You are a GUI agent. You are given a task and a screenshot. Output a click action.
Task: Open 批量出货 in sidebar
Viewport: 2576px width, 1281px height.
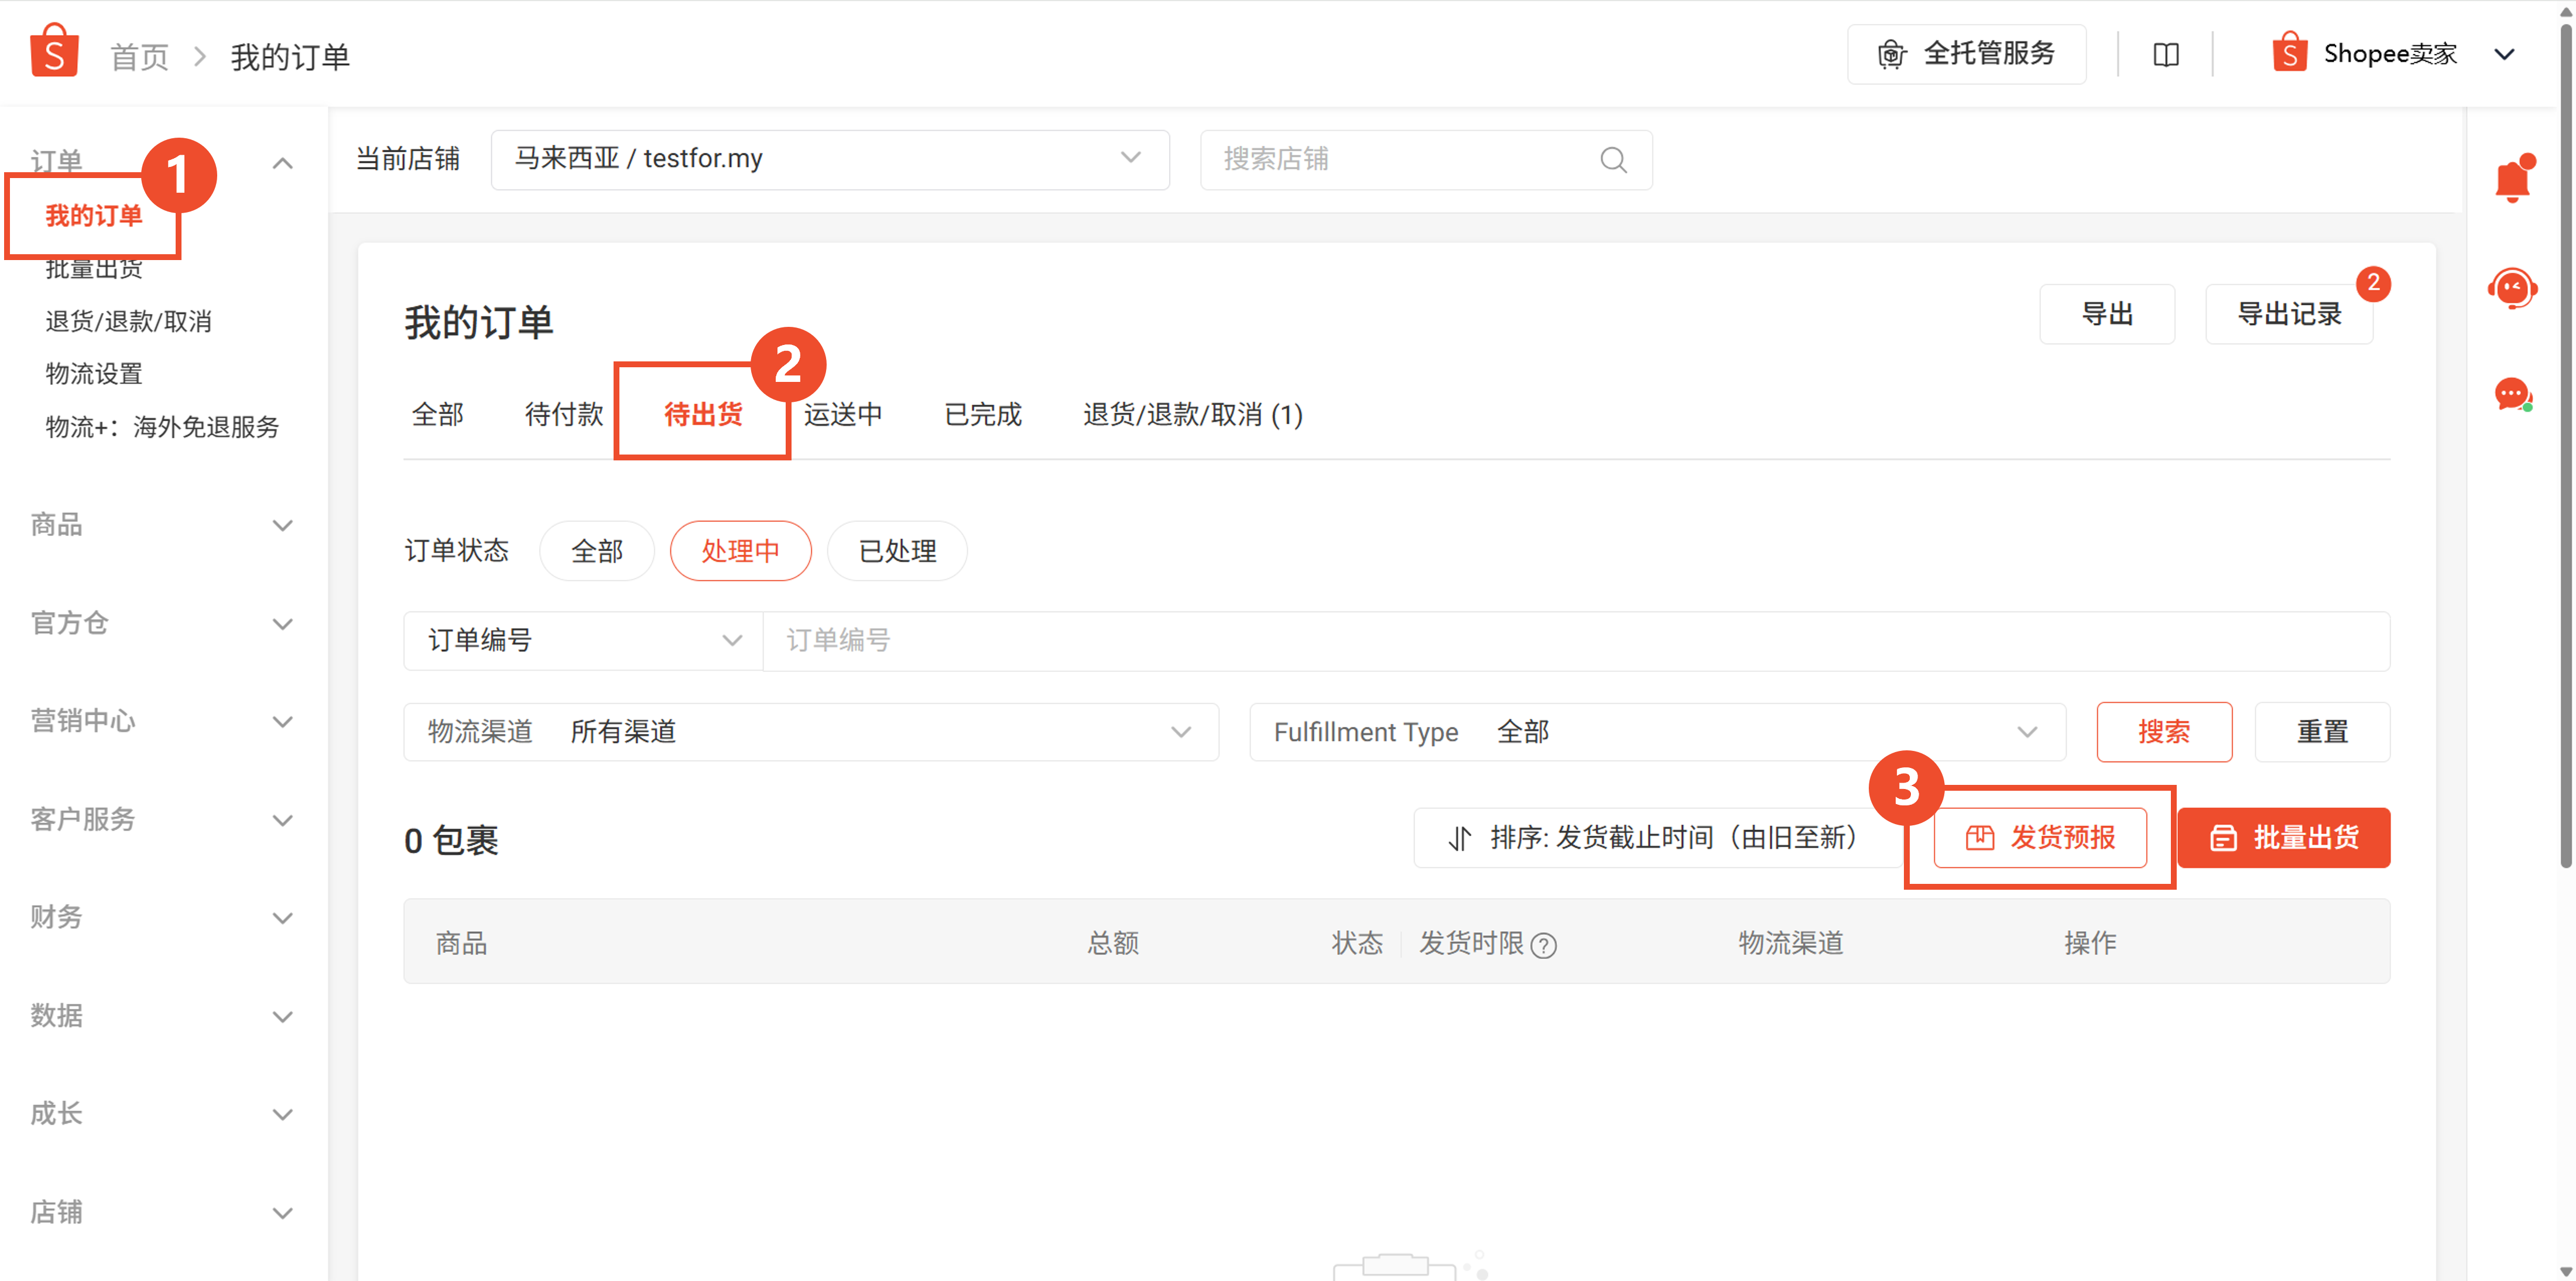click(x=94, y=268)
